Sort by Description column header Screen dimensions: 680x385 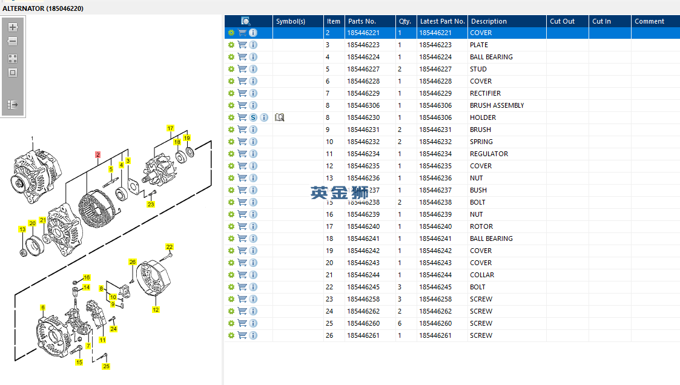pyautogui.click(x=507, y=21)
